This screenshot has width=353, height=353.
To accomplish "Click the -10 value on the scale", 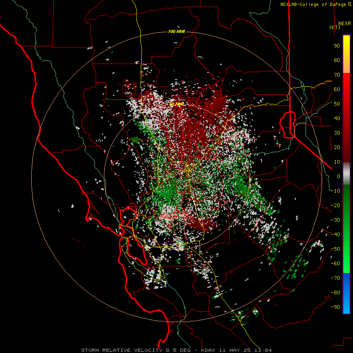I will click(335, 191).
